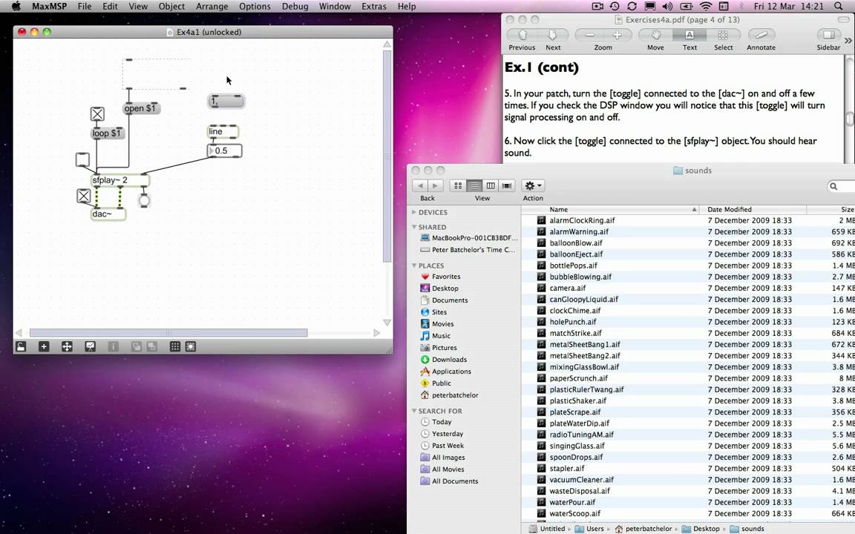Screen dimensions: 855x534
Task: Collapse the SEARCH FOR sidebar section
Action: point(414,411)
